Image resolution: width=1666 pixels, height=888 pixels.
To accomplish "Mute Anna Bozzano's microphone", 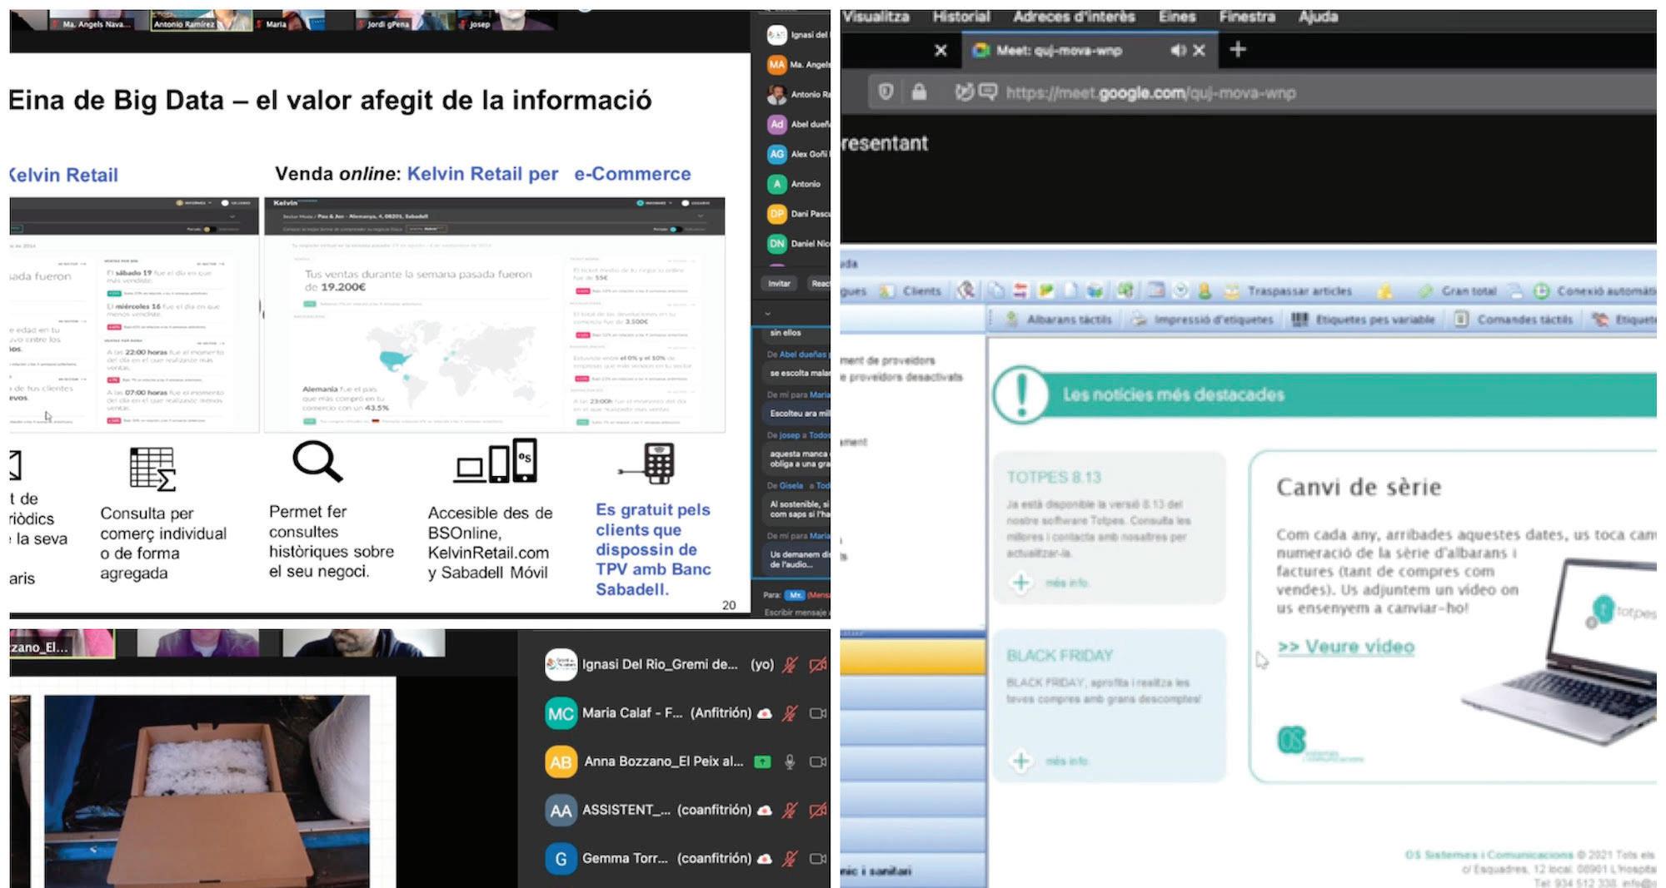I will (x=790, y=761).
